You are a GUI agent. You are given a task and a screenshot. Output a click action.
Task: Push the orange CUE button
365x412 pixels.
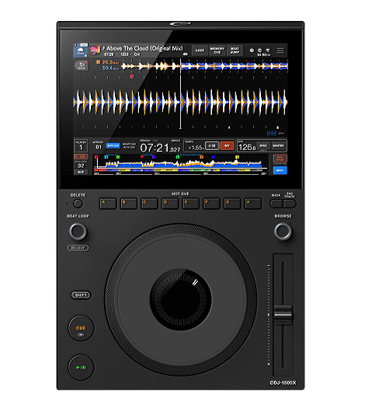[81, 329]
